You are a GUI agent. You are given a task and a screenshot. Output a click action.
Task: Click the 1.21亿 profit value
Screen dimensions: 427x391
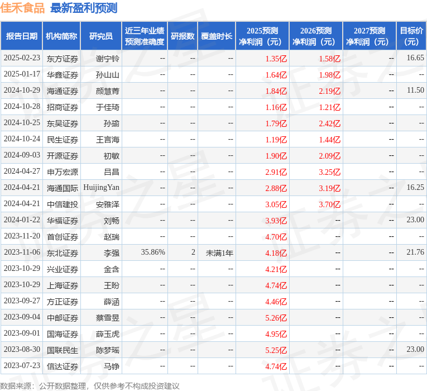330,107
